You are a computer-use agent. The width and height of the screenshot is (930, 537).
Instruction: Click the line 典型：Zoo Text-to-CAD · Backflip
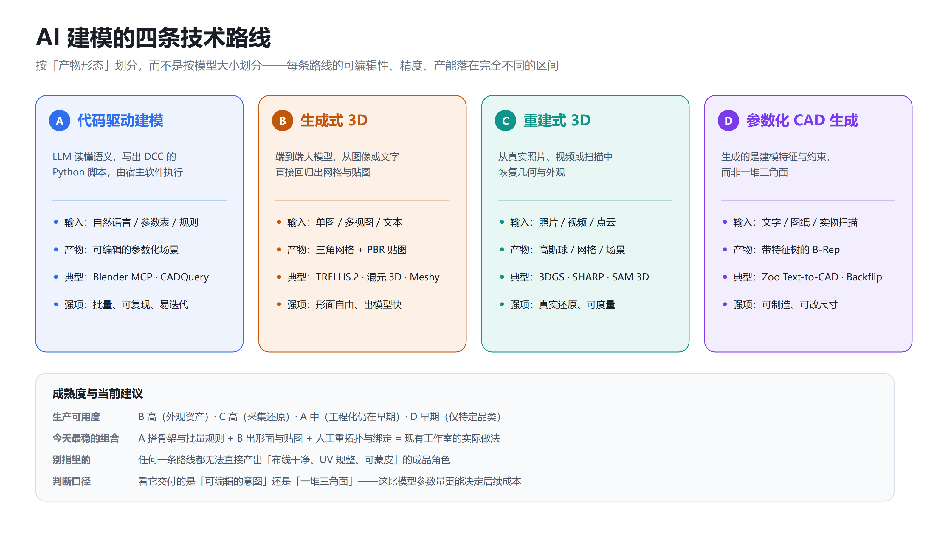coord(807,277)
